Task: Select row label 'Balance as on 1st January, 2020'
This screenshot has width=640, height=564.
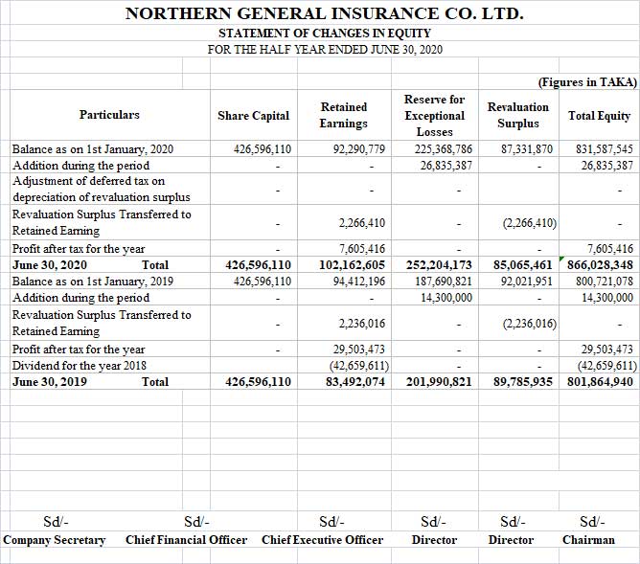Action: 93,148
